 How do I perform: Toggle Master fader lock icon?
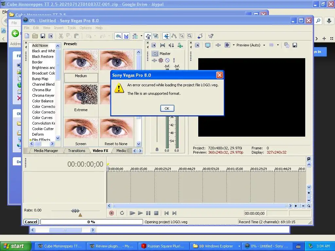[157, 149]
